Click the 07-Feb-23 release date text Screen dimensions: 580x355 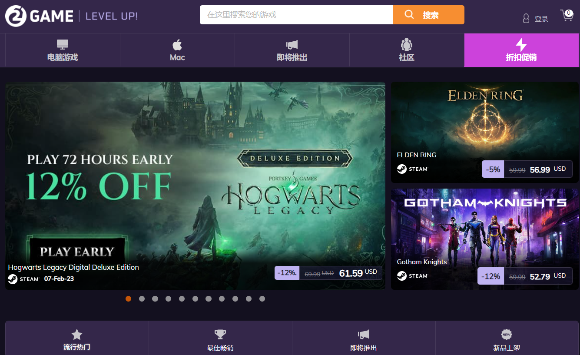59,279
